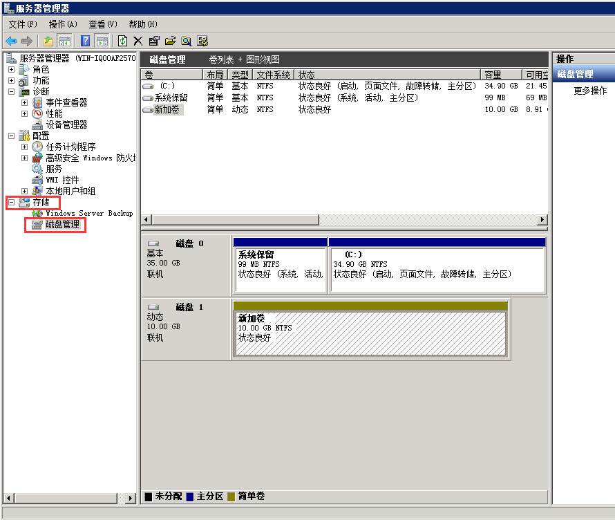This screenshot has height=520, width=615.
Task: Click the black X delete toolbar icon
Action: click(138, 41)
